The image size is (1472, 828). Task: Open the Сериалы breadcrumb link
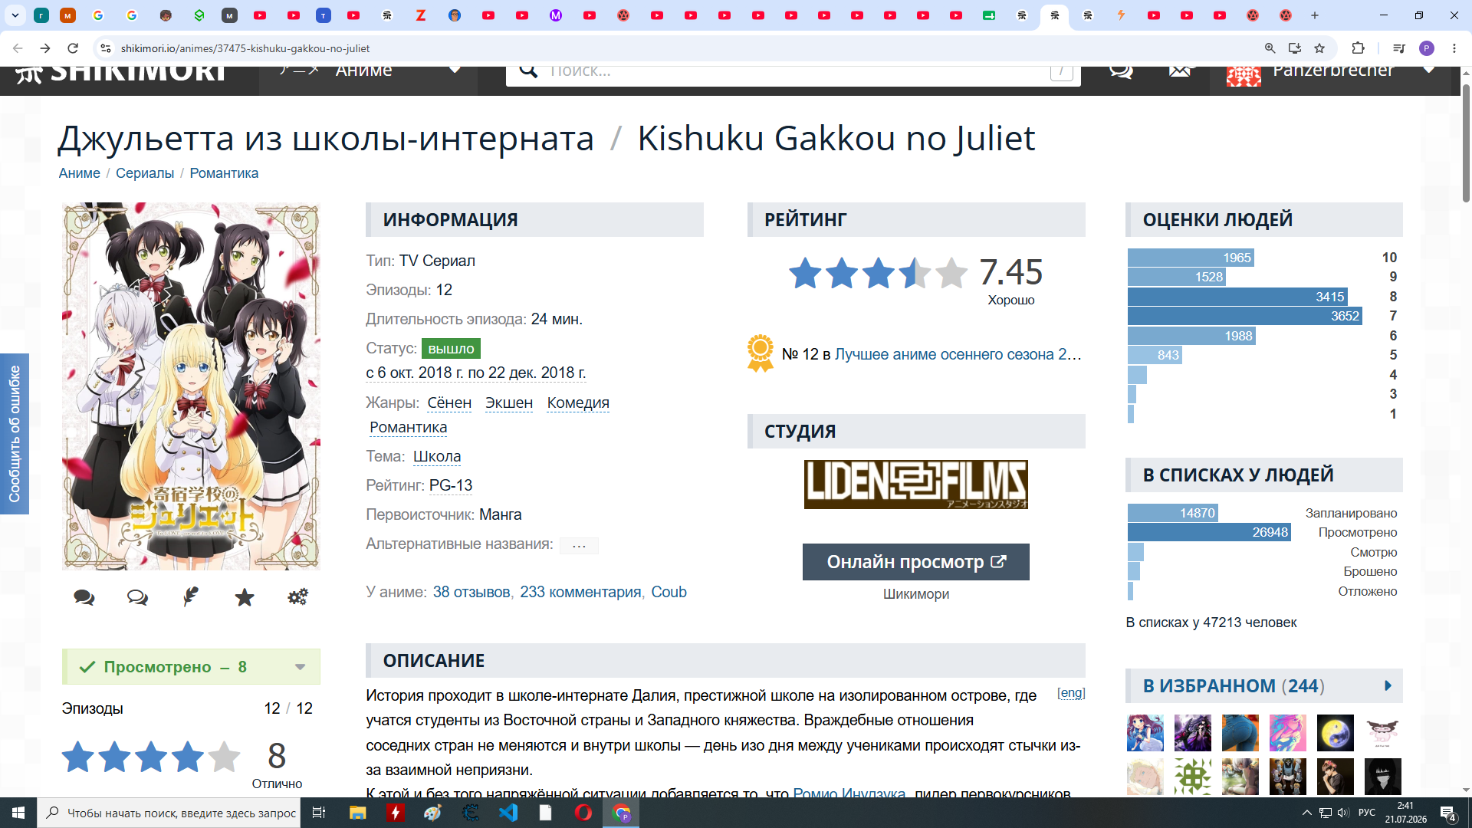145,173
